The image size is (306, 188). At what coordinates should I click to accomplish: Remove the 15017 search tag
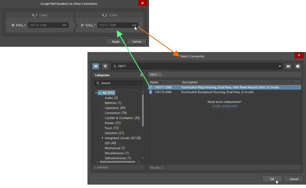(160, 75)
